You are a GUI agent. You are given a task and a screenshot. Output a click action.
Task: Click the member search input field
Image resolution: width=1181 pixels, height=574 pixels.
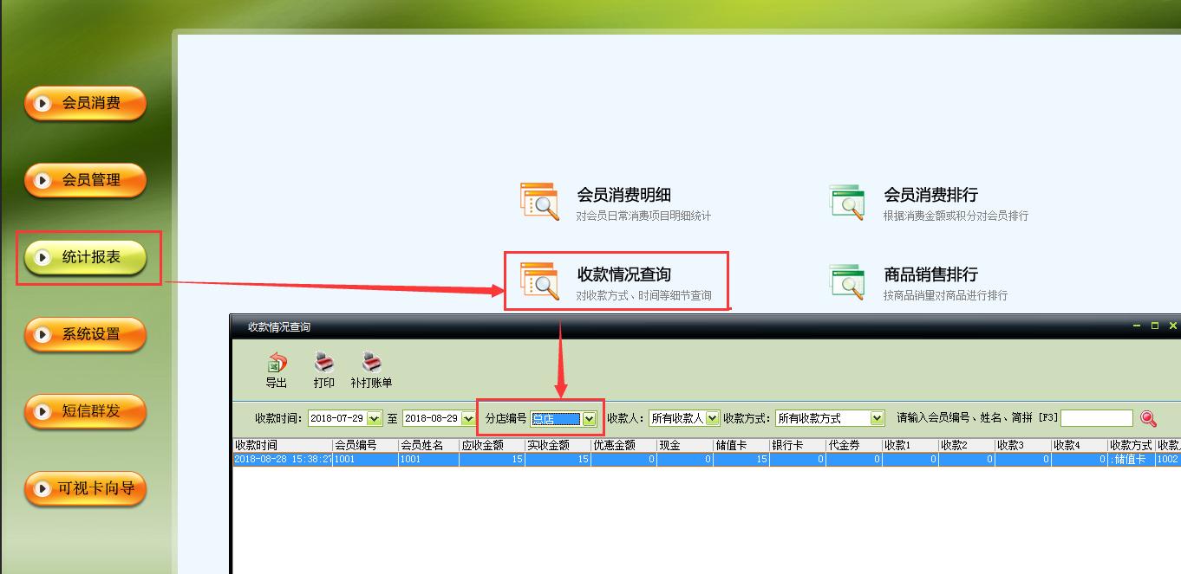(x=1097, y=419)
